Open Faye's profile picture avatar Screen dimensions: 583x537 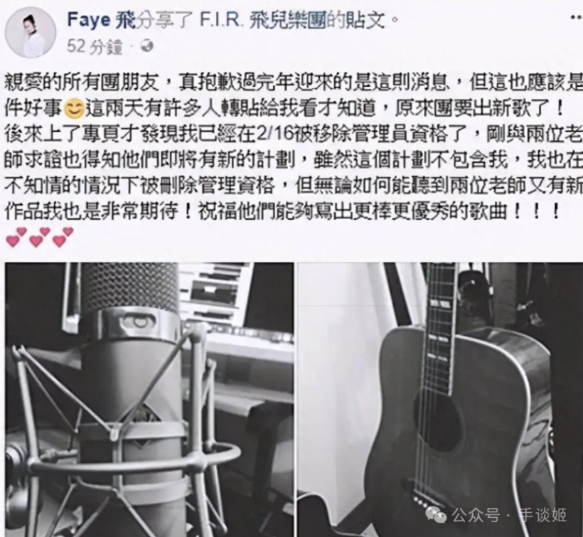click(30, 33)
